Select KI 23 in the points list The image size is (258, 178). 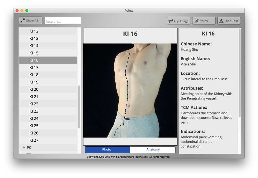pyautogui.click(x=48, y=111)
